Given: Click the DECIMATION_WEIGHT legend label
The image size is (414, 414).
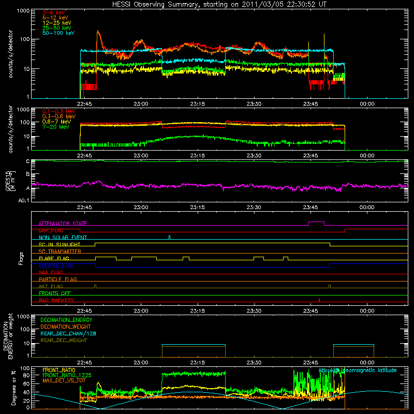Looking at the screenshot, I should click(x=66, y=327).
